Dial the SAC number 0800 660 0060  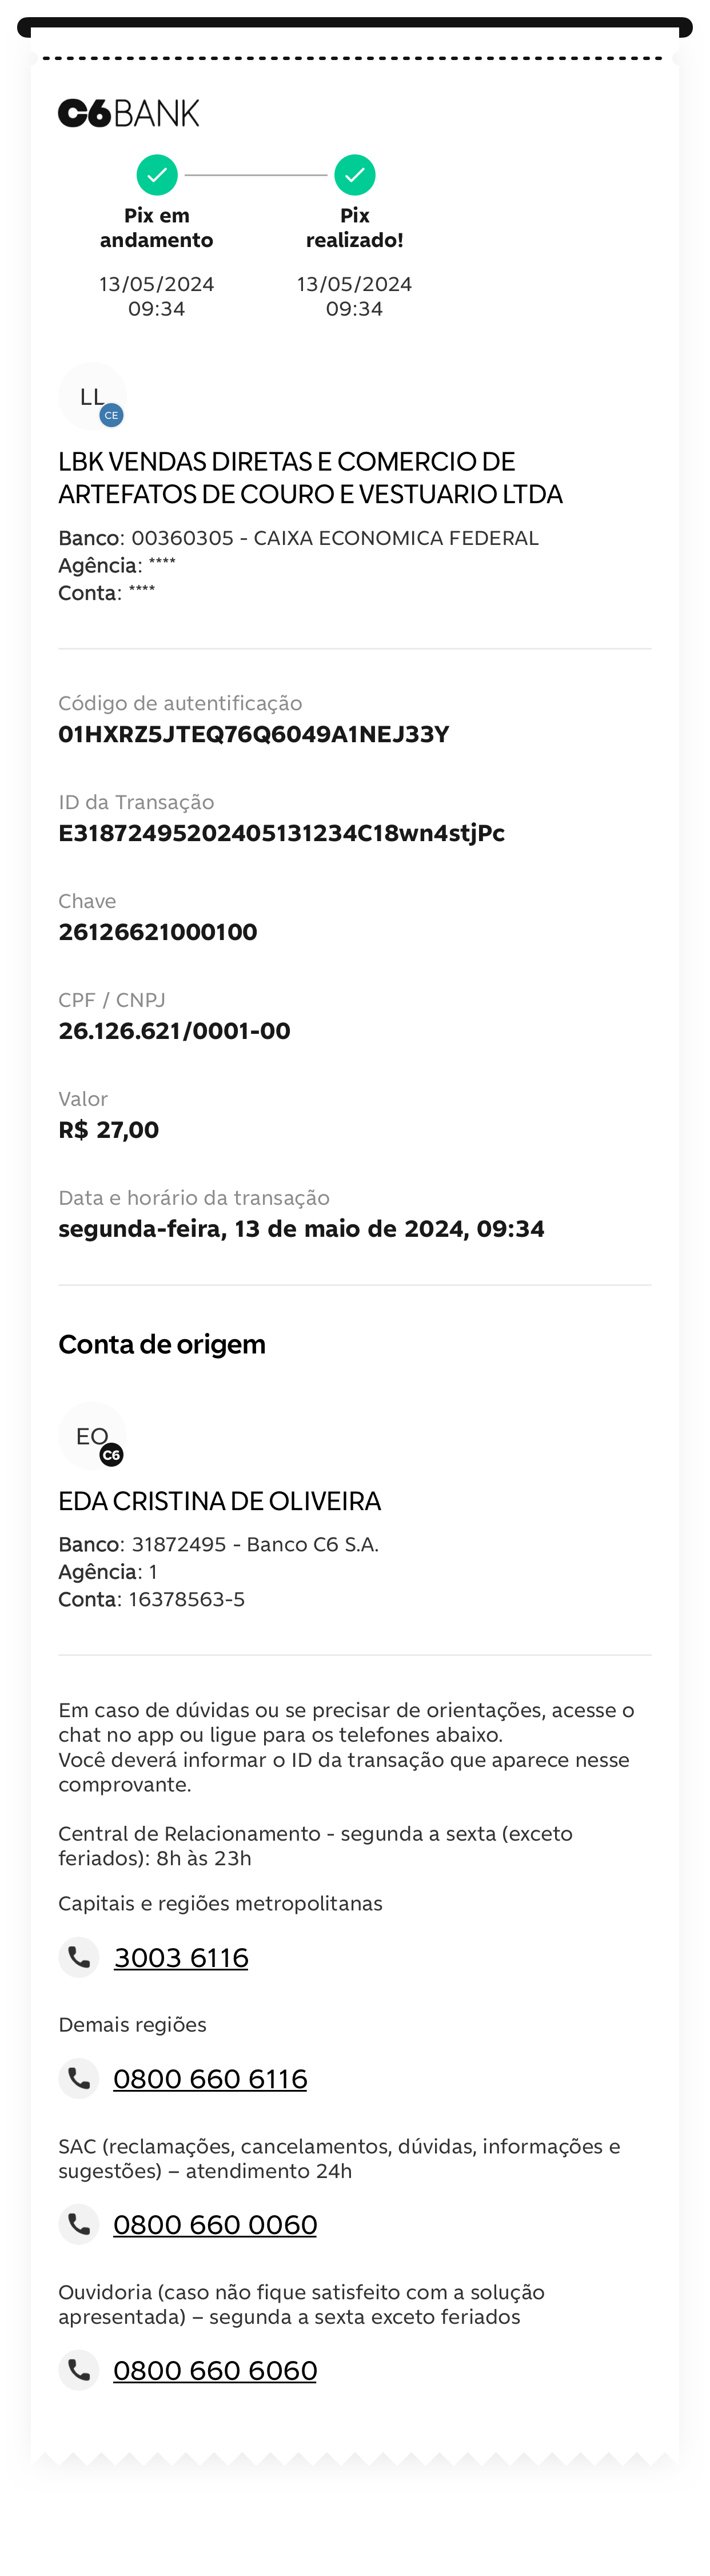215,2225
